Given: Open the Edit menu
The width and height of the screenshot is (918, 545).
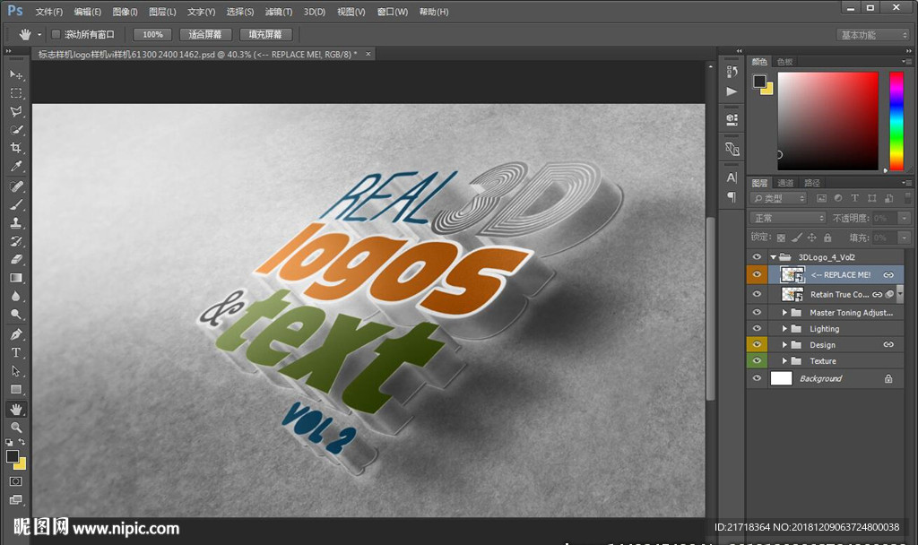Looking at the screenshot, I should tap(87, 12).
